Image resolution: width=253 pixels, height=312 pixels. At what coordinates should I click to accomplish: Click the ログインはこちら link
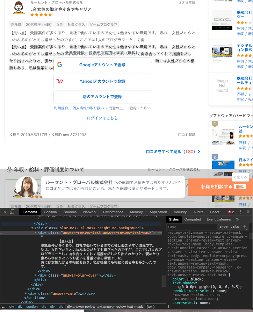(x=102, y=118)
